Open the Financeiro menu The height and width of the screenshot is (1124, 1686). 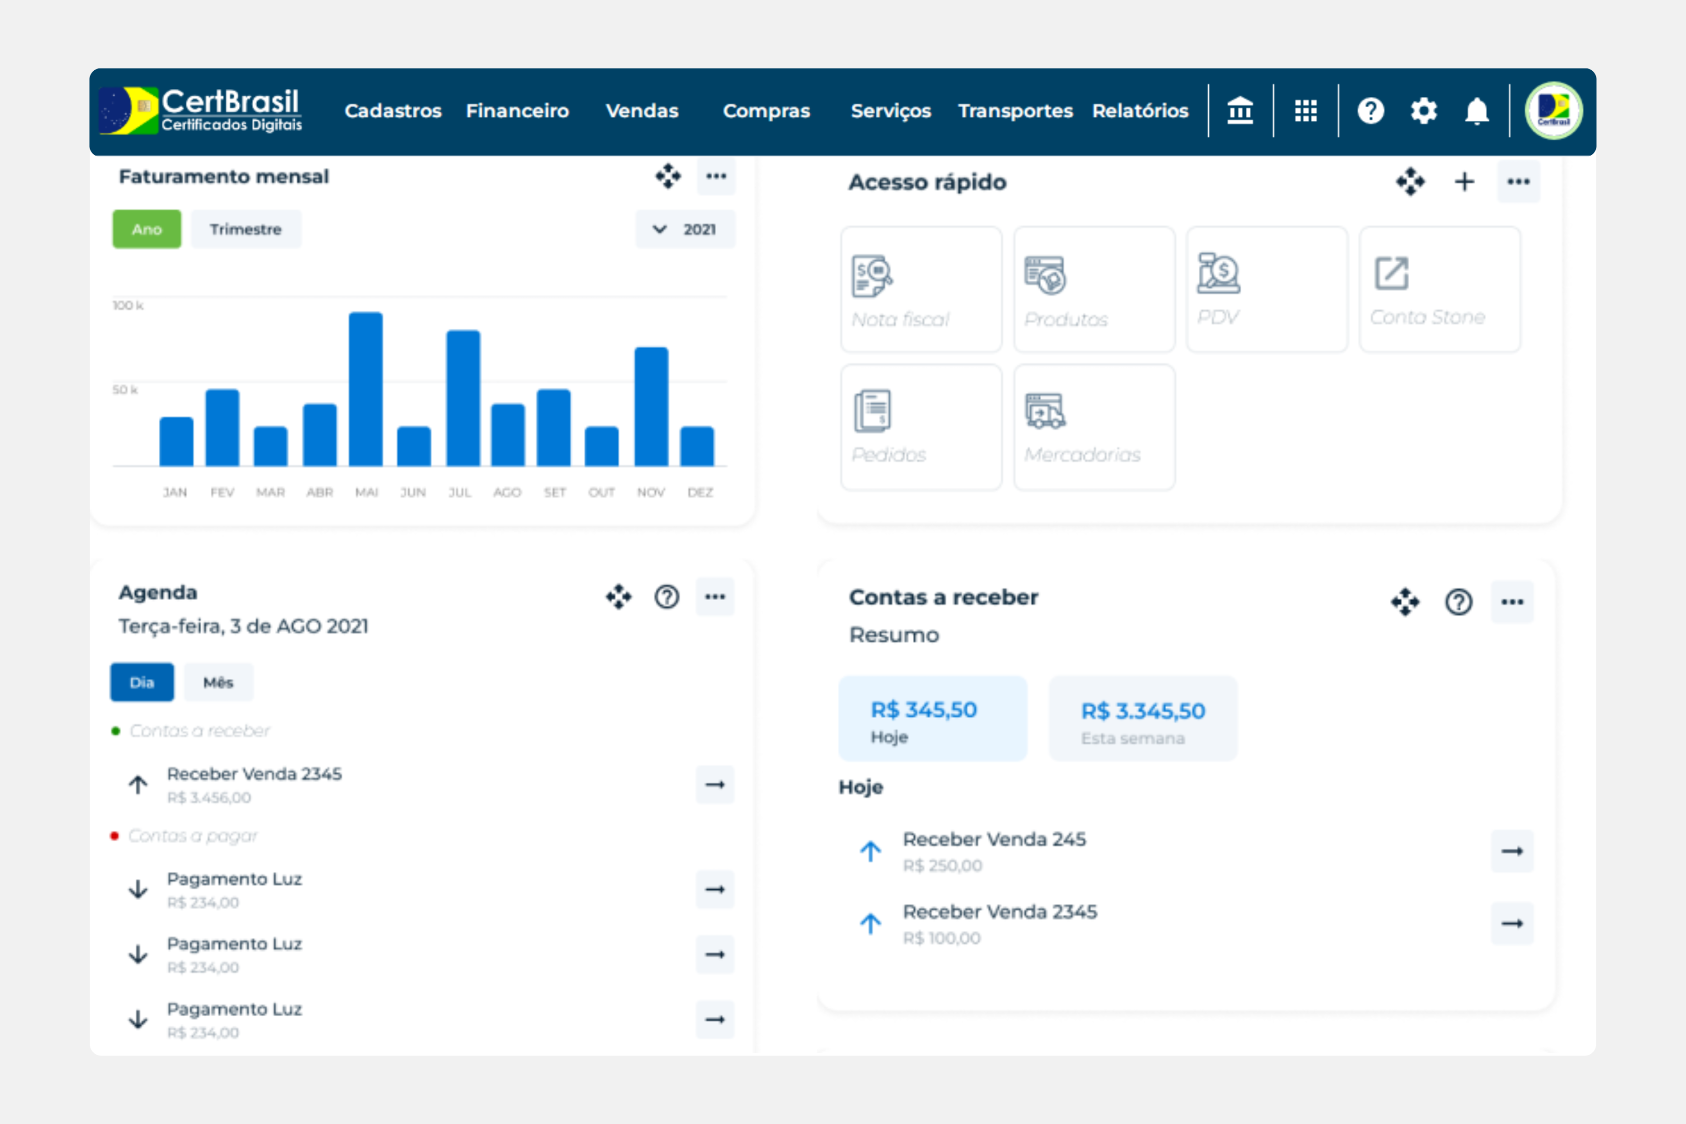pos(518,111)
